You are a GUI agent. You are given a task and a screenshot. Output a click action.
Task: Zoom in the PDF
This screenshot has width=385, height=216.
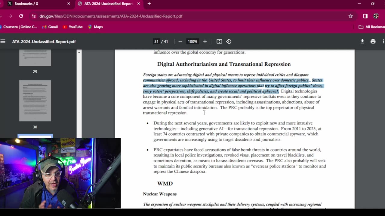[x=205, y=41]
